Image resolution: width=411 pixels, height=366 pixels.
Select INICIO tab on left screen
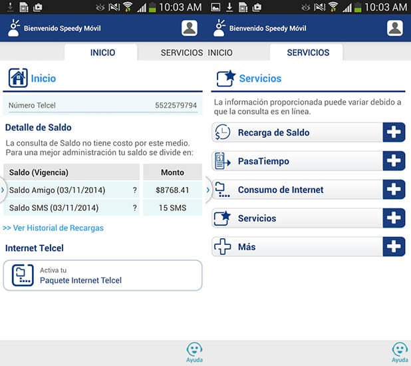[101, 52]
